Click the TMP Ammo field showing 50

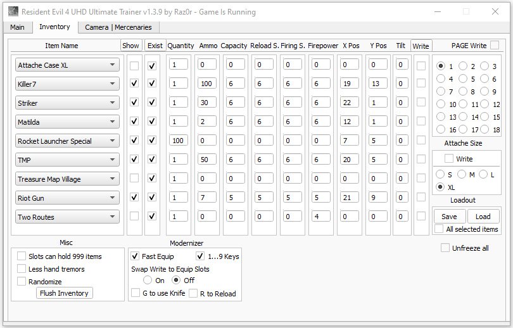pos(206,160)
